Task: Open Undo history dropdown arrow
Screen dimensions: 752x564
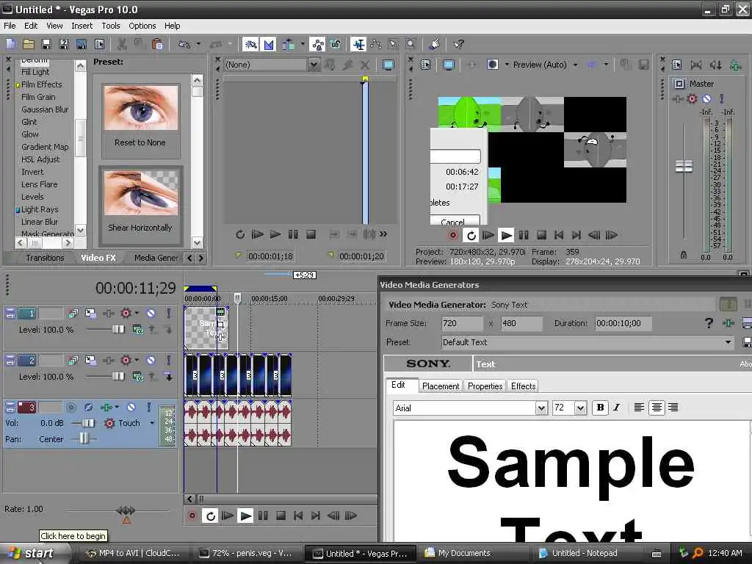Action: (x=198, y=45)
